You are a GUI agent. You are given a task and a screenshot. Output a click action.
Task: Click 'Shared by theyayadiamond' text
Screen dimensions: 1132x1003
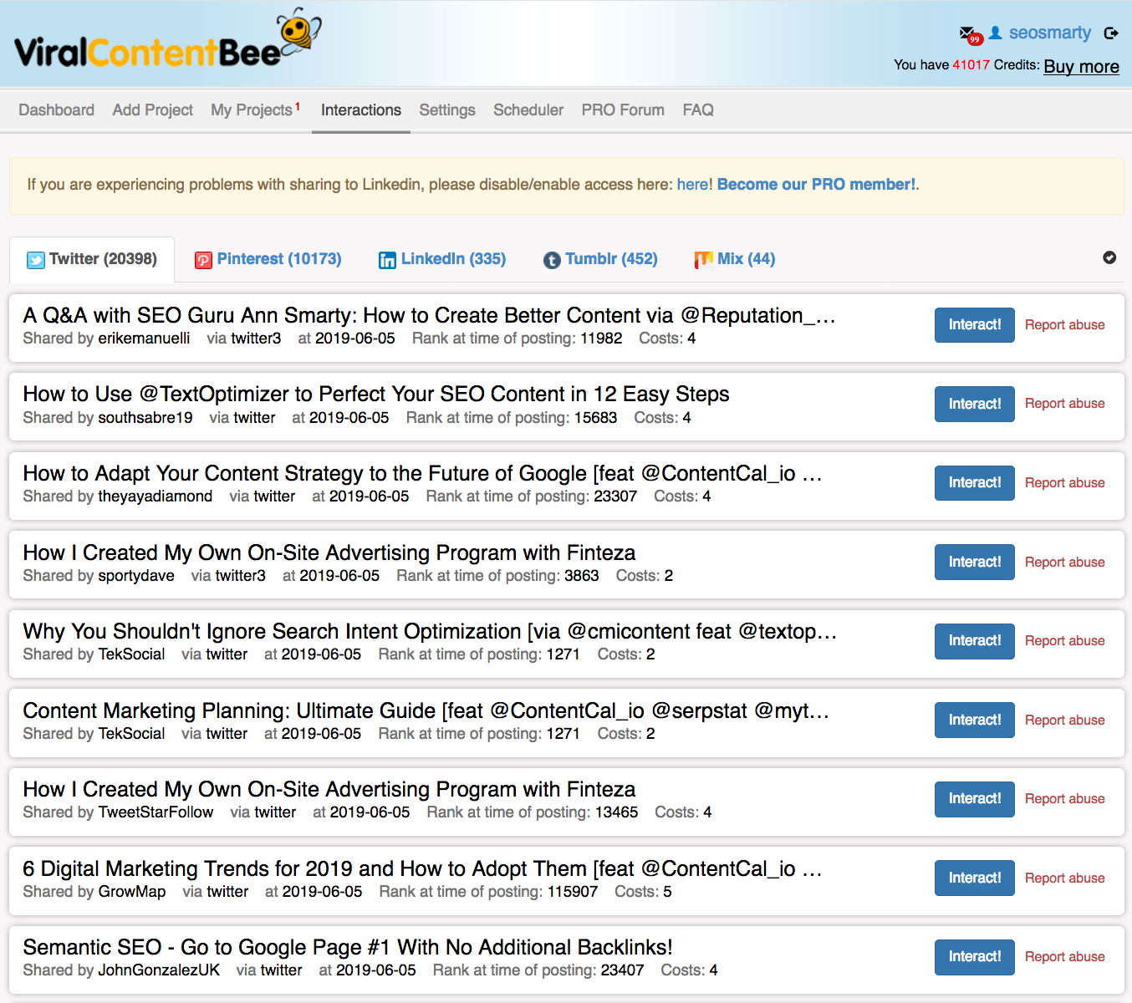pos(118,496)
